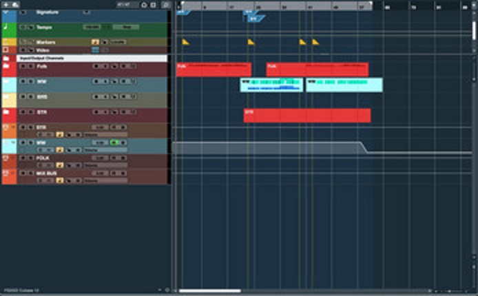478x296 pixels.
Task: Collapse the Folk folder track icon
Action: pyautogui.click(x=6, y=66)
